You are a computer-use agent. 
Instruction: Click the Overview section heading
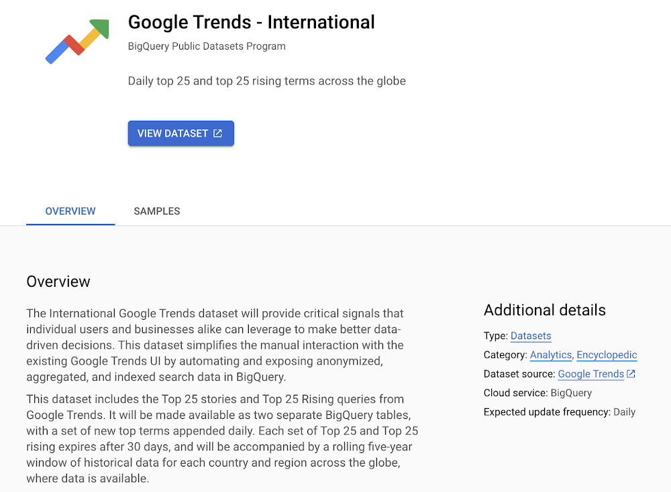pyautogui.click(x=58, y=282)
